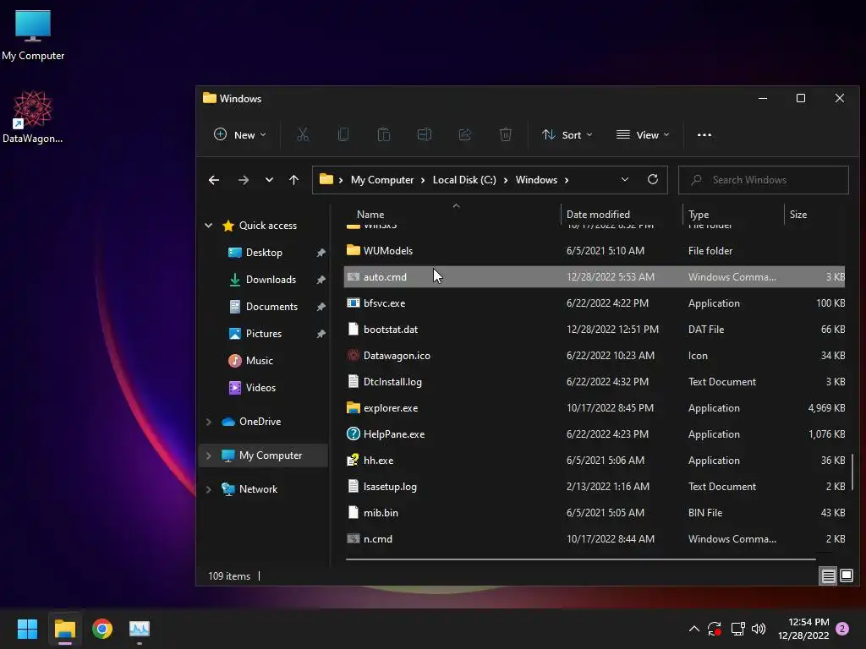Screen dimensions: 866x649
Task: Click the Search Windows field
Action: [x=764, y=180]
